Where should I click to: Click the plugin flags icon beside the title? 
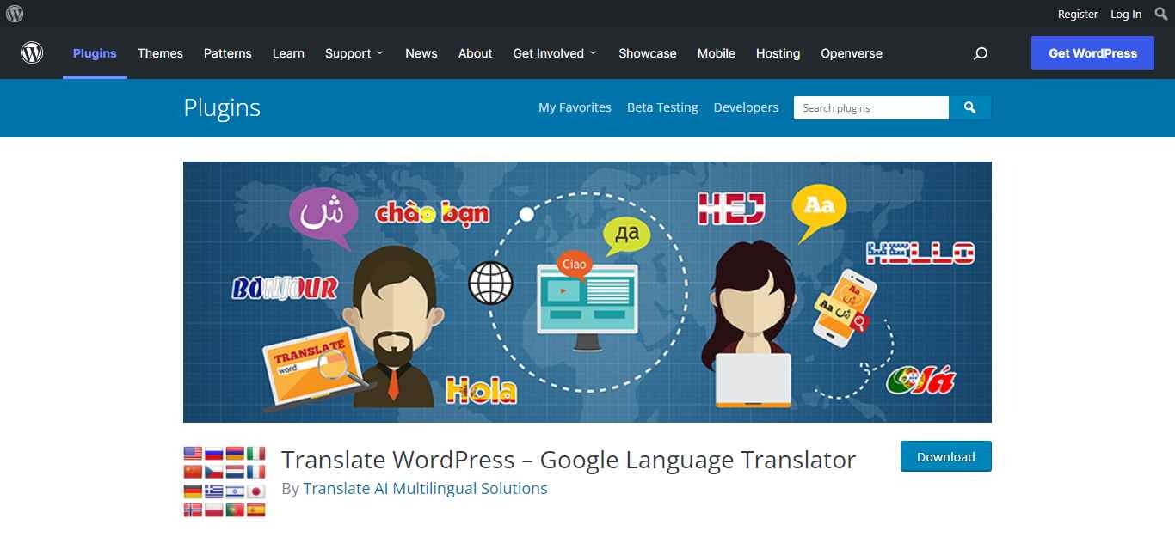[x=225, y=481]
